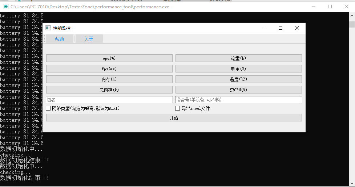Click the cpu(%) button
The height and width of the screenshot is (187, 355).
click(x=109, y=58)
